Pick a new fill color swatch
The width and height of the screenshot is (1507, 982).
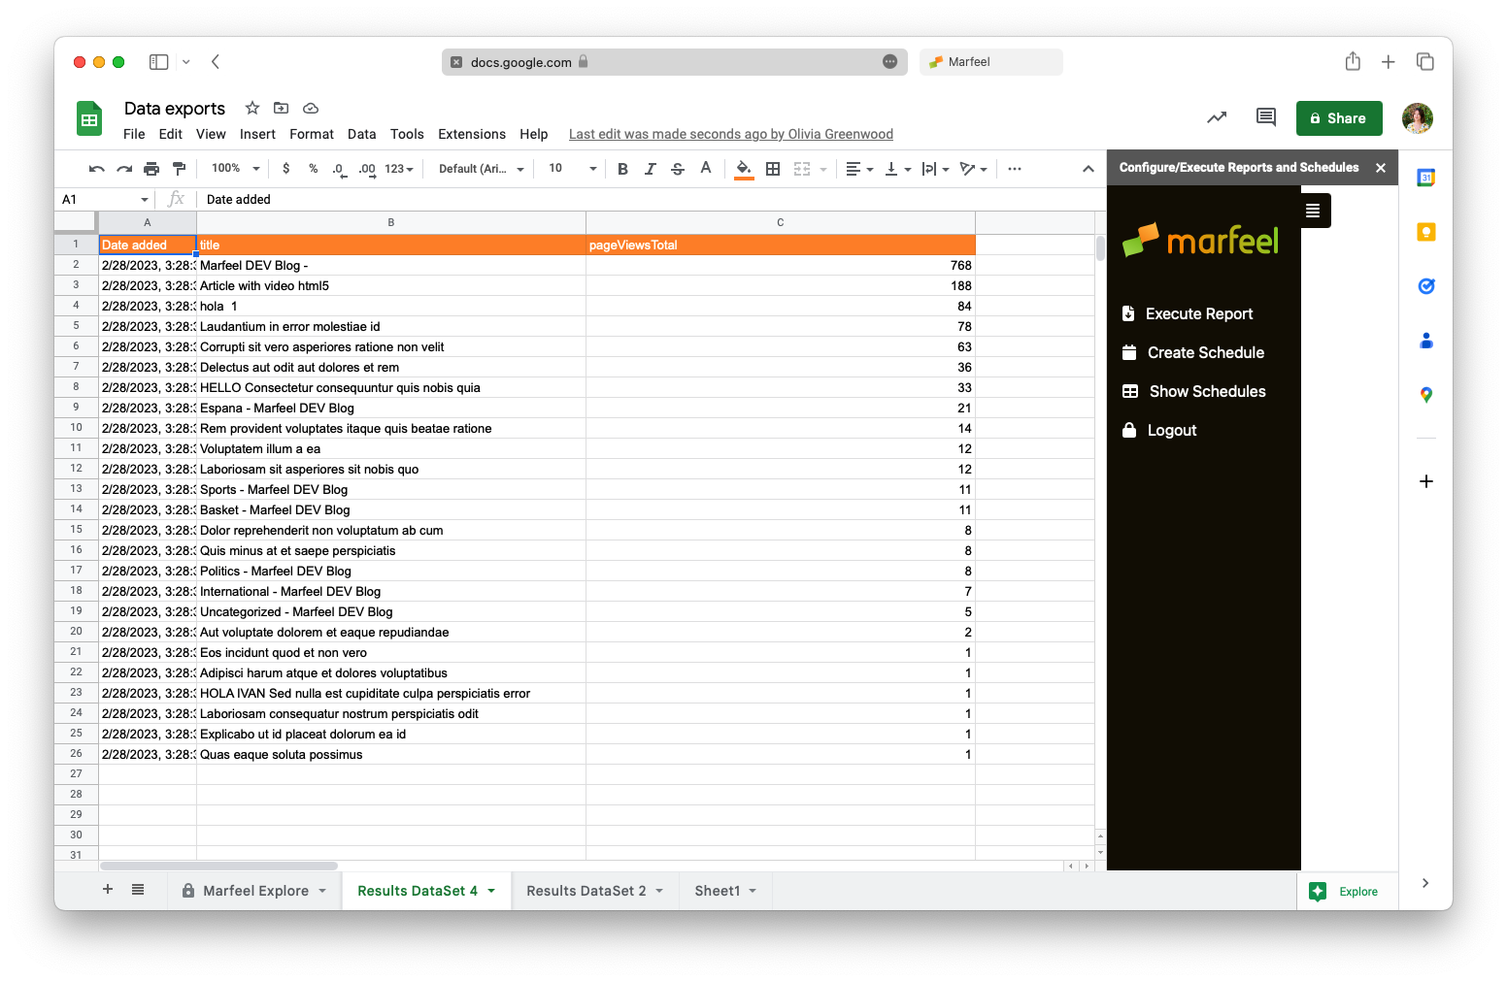pyautogui.click(x=744, y=168)
